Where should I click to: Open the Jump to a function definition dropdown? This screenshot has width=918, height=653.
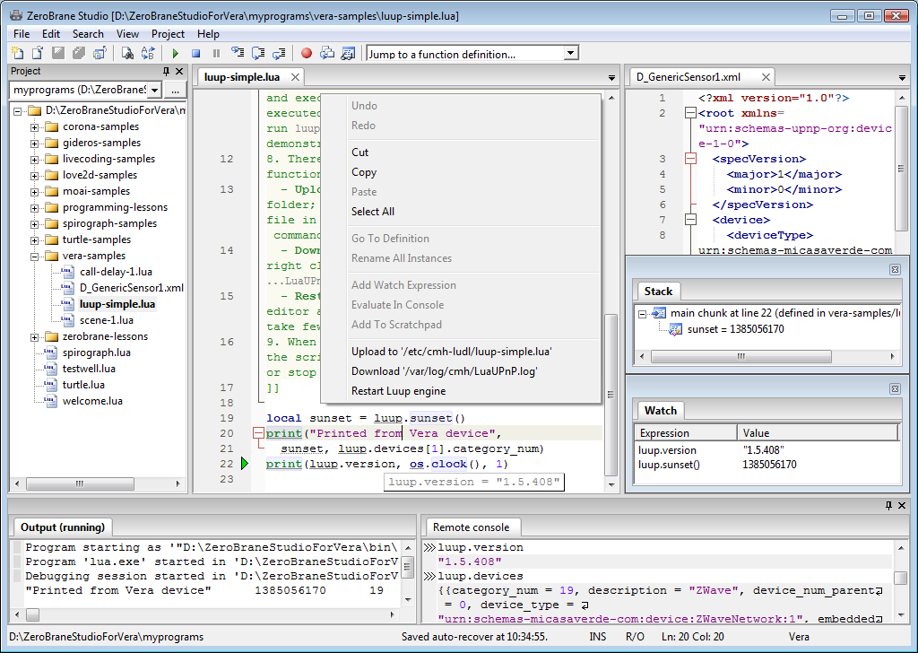point(570,54)
